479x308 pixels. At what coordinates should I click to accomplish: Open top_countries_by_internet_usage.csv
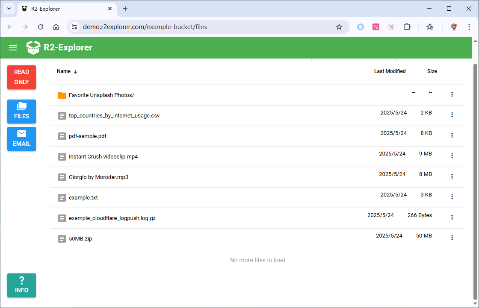coord(114,115)
